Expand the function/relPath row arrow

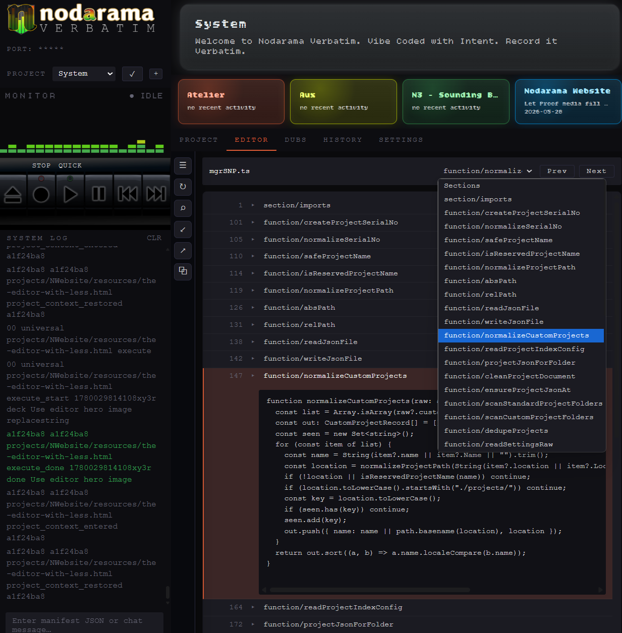pos(253,325)
